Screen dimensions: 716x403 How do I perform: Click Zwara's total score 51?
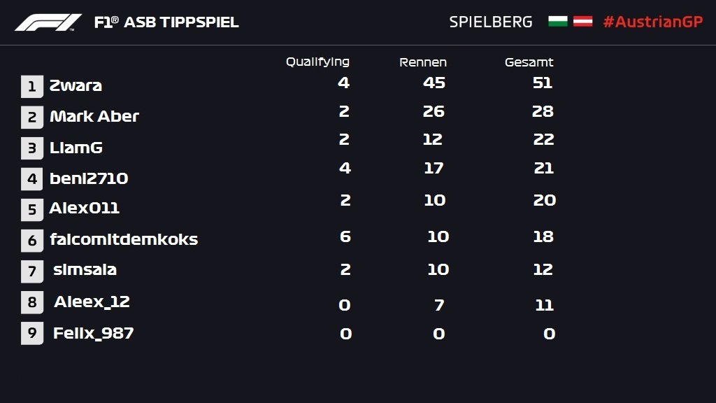click(x=543, y=83)
